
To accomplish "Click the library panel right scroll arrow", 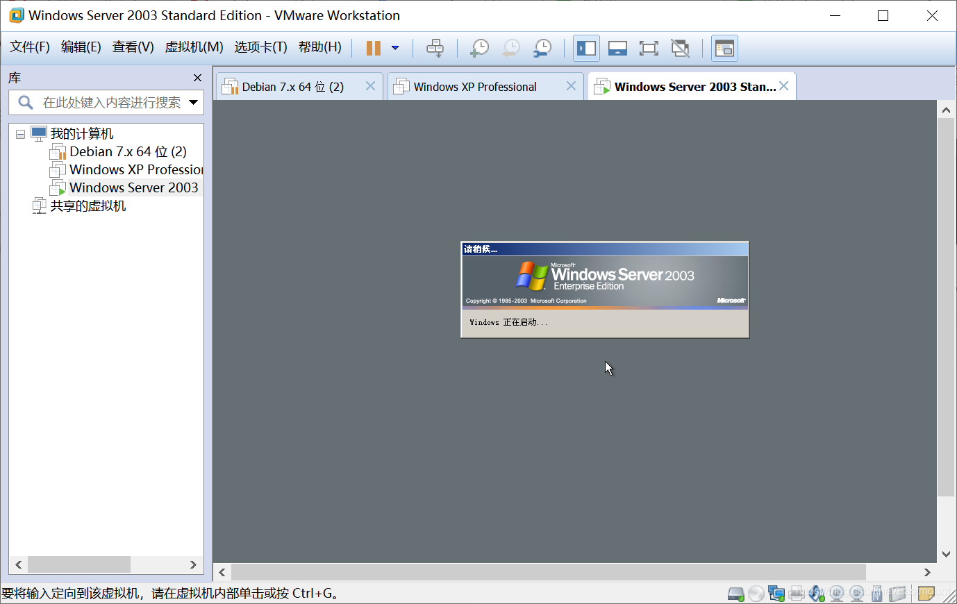I will click(x=194, y=564).
